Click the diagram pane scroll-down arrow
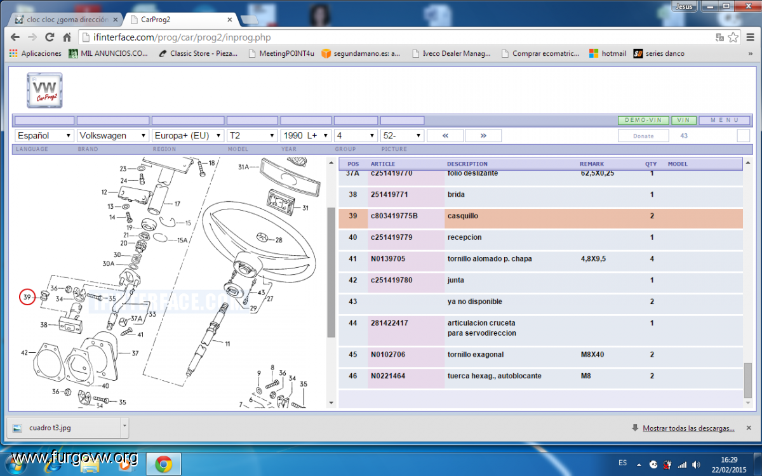Image resolution: width=762 pixels, height=476 pixels. pos(331,402)
